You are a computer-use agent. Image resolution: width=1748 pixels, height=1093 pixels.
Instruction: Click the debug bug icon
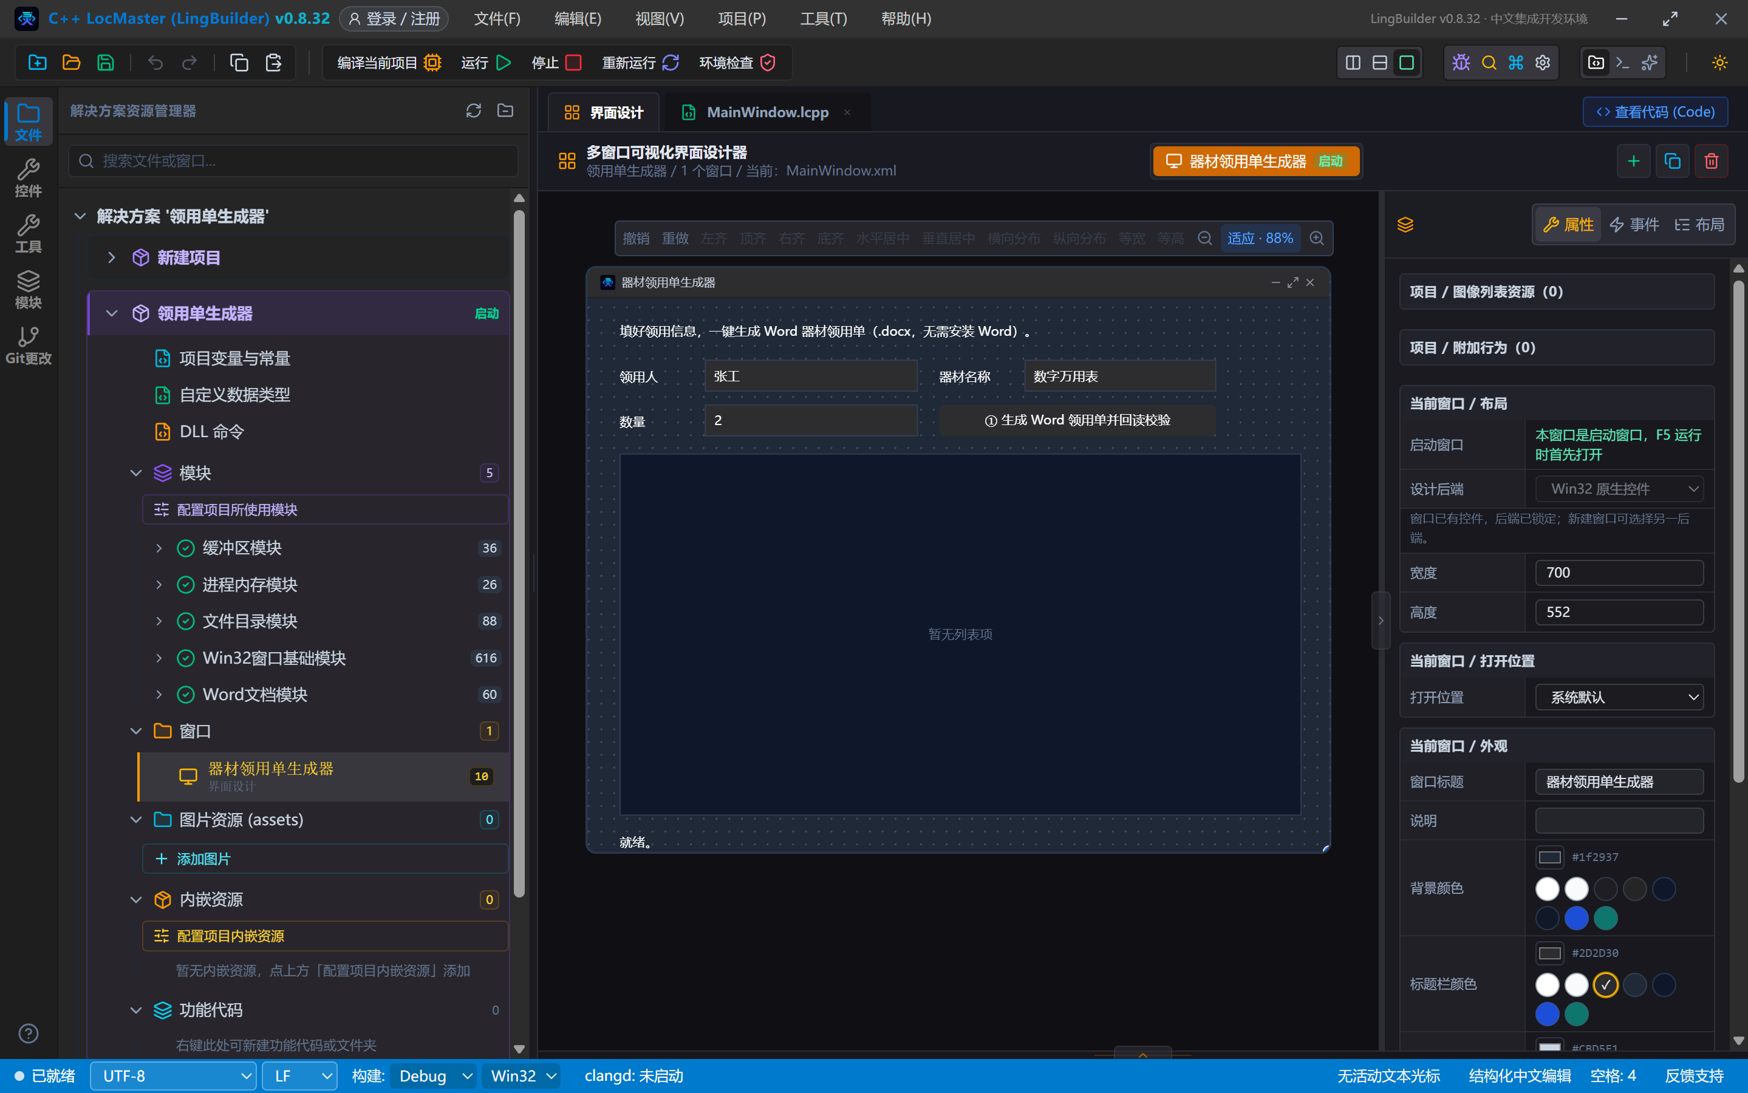[x=1461, y=63]
